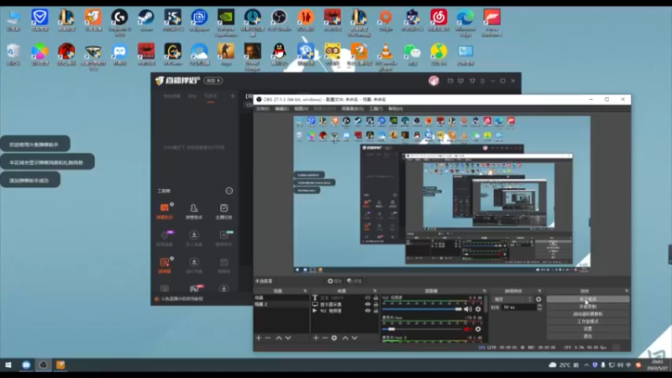Open 场景集合(S) menu in OBS

(352, 109)
